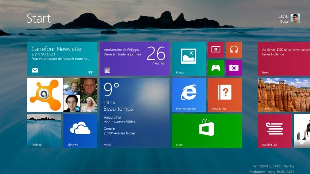
Task: Click the Start heading text
Action: click(39, 18)
